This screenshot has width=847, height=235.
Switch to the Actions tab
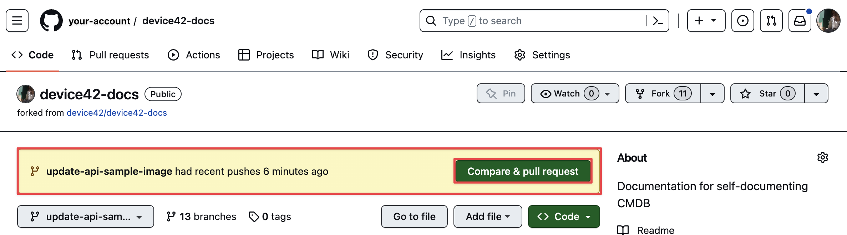coord(194,55)
